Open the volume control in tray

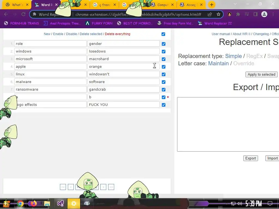[x=240, y=204]
